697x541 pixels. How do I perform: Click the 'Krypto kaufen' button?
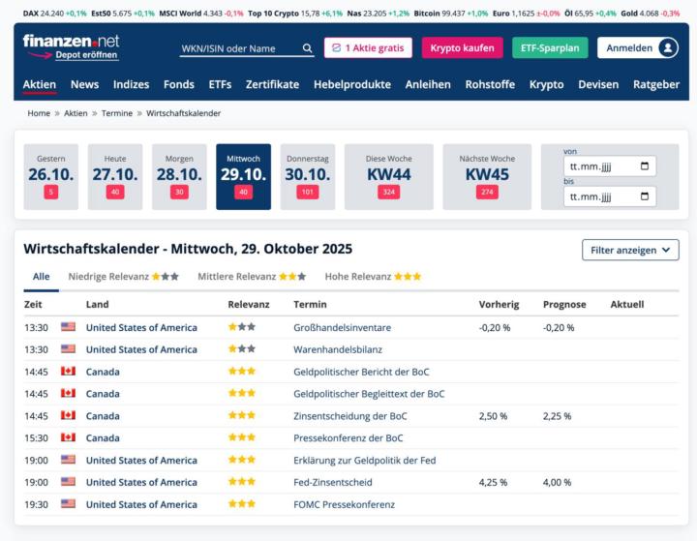[x=462, y=48]
